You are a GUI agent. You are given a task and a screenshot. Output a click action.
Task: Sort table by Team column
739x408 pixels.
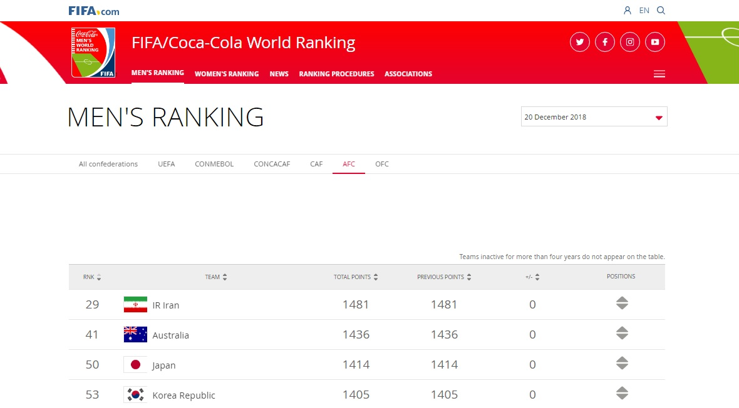coord(216,277)
